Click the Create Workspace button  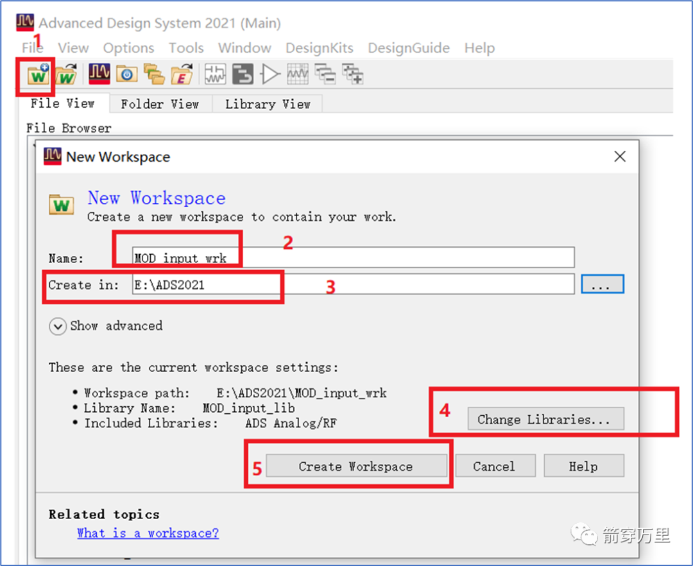[x=356, y=466]
